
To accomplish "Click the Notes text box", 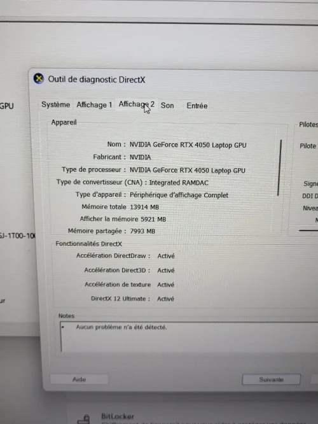I will tap(189, 337).
